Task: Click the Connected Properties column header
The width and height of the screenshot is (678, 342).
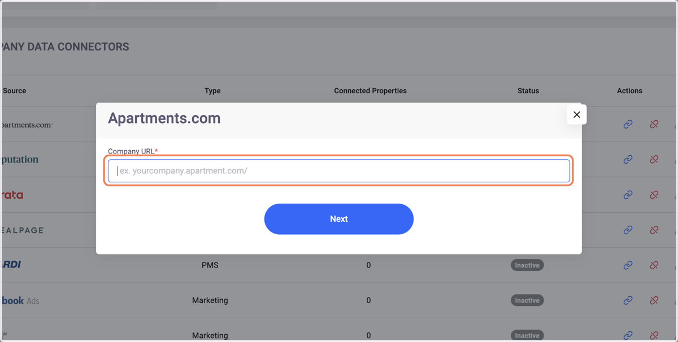Action: pos(370,90)
